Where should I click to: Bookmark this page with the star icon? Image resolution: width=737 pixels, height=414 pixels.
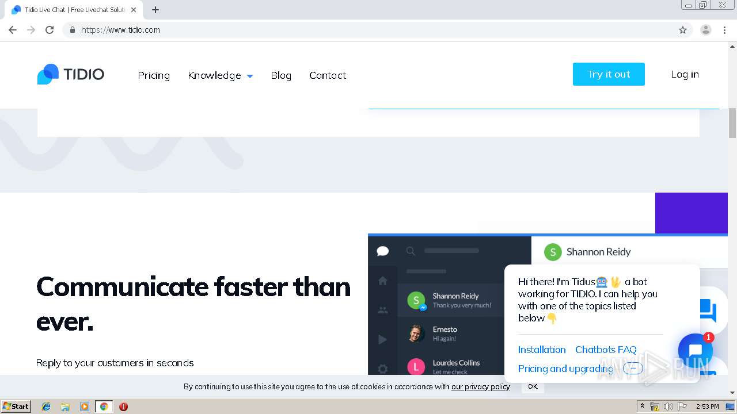(x=683, y=30)
